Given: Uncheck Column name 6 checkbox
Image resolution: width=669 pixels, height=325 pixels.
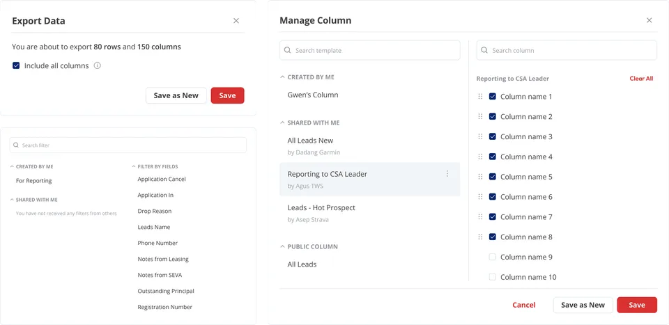Looking at the screenshot, I should tap(493, 196).
